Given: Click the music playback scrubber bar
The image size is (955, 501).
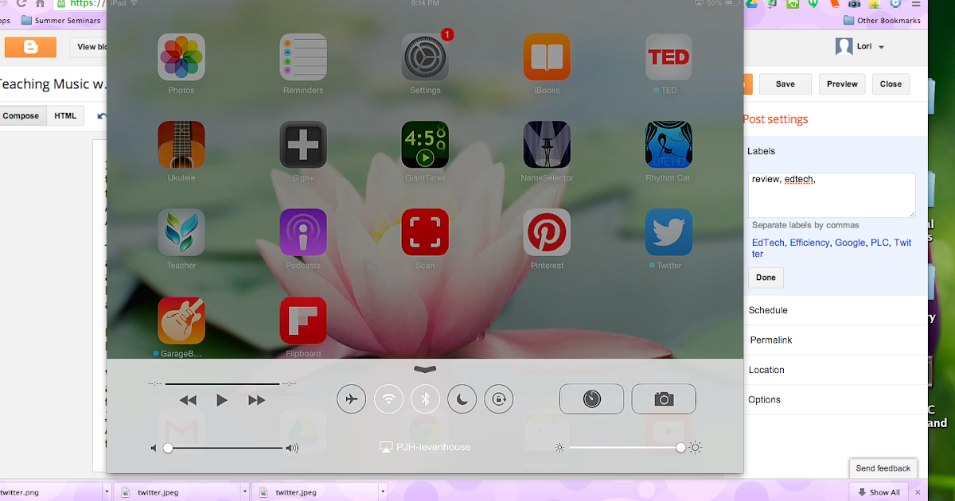Looking at the screenshot, I should click(x=222, y=383).
